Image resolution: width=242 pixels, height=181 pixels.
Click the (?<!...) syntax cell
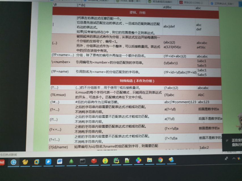pyautogui.click(x=54, y=139)
